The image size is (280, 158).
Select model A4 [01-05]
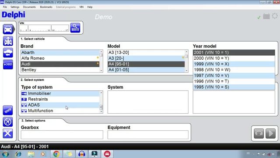146,70
